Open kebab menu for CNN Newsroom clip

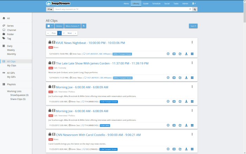click(192, 134)
